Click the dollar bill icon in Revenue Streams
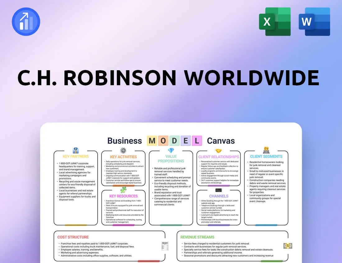The image size is (342, 263). [x=288, y=246]
